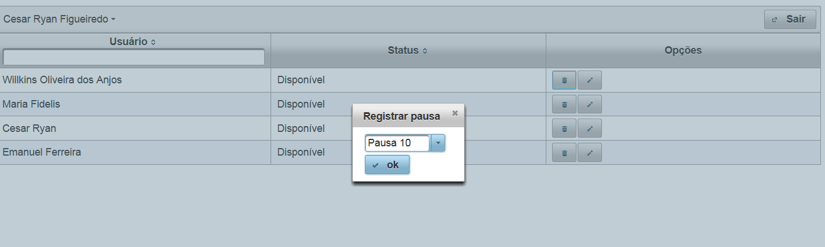Log out using Sair button
The width and height of the screenshot is (825, 247).
tap(790, 19)
